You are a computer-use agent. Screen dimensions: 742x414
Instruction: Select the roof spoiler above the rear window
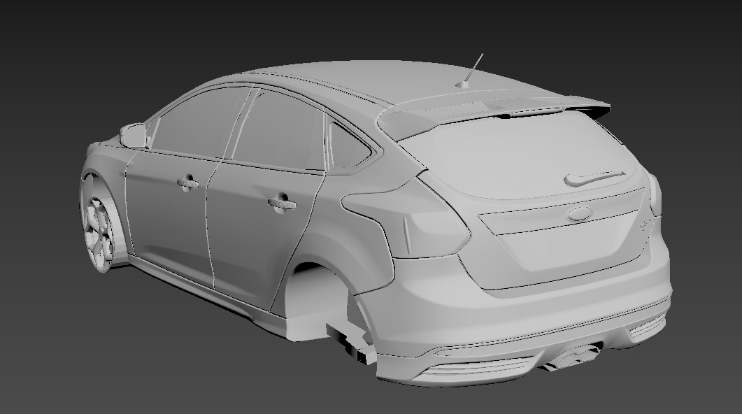[x=490, y=108]
